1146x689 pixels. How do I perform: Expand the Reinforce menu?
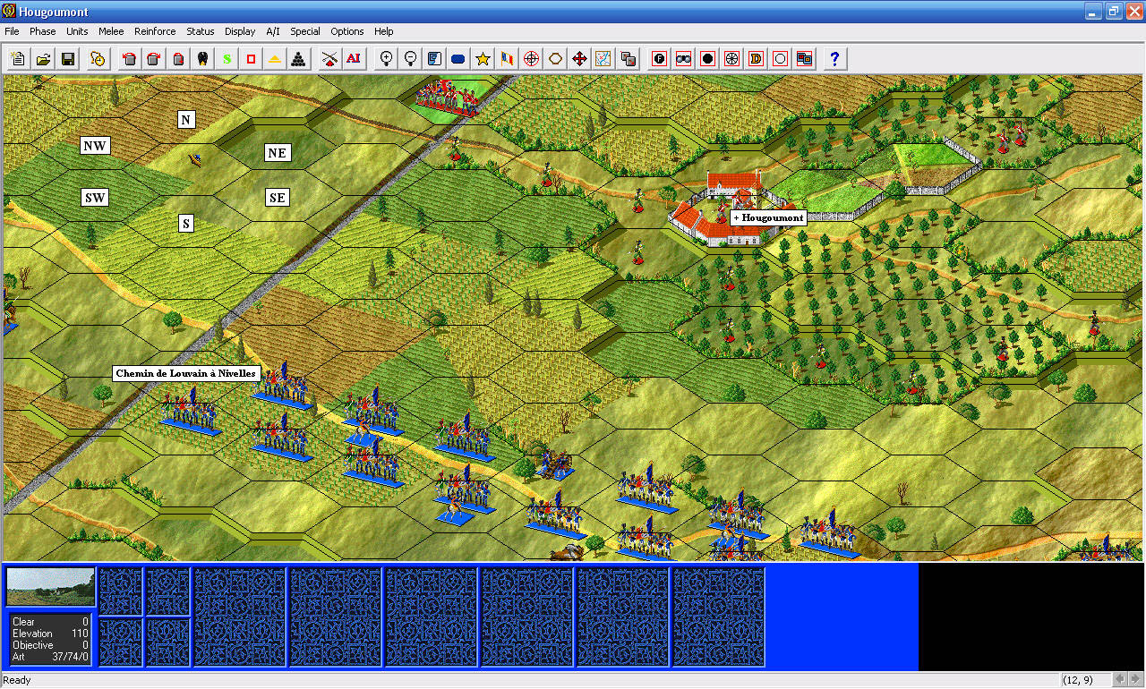[155, 31]
